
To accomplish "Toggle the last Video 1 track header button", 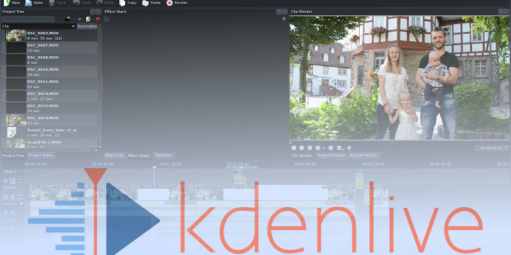I will pyautogui.click(x=20, y=181).
